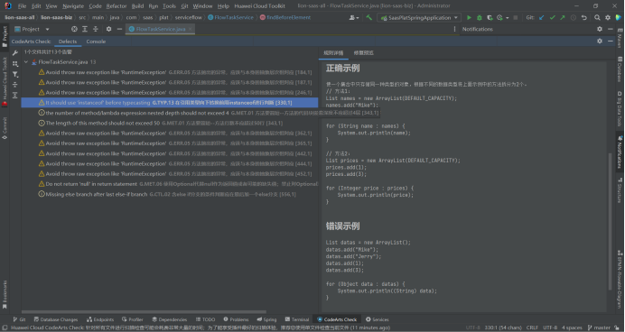
Task: Open IDE settings gear in main toolbar
Action: tap(608, 17)
